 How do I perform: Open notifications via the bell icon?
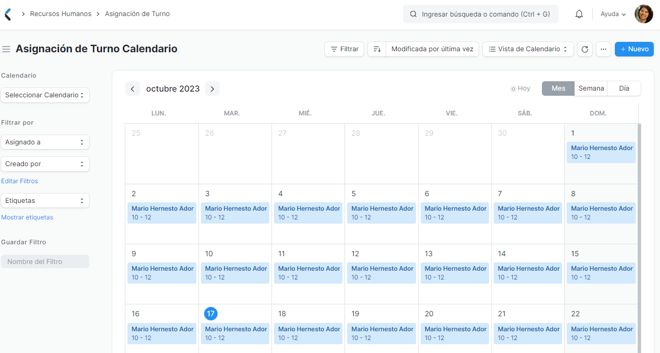pyautogui.click(x=579, y=14)
